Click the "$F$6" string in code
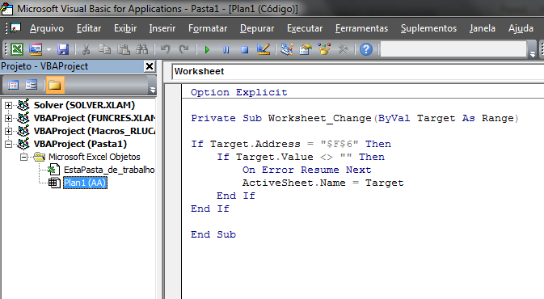 pyautogui.click(x=339, y=144)
